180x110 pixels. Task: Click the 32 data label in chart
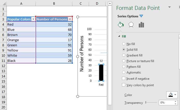pyautogui.click(x=101, y=61)
